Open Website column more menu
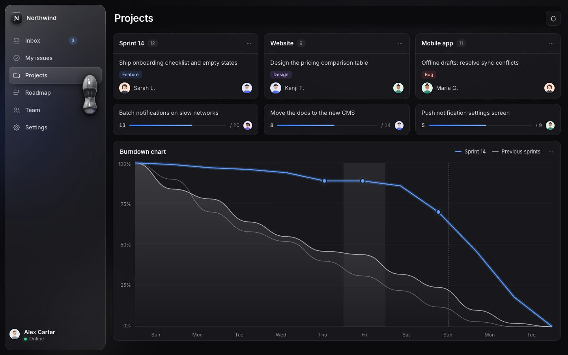This screenshot has height=355, width=568. point(400,43)
